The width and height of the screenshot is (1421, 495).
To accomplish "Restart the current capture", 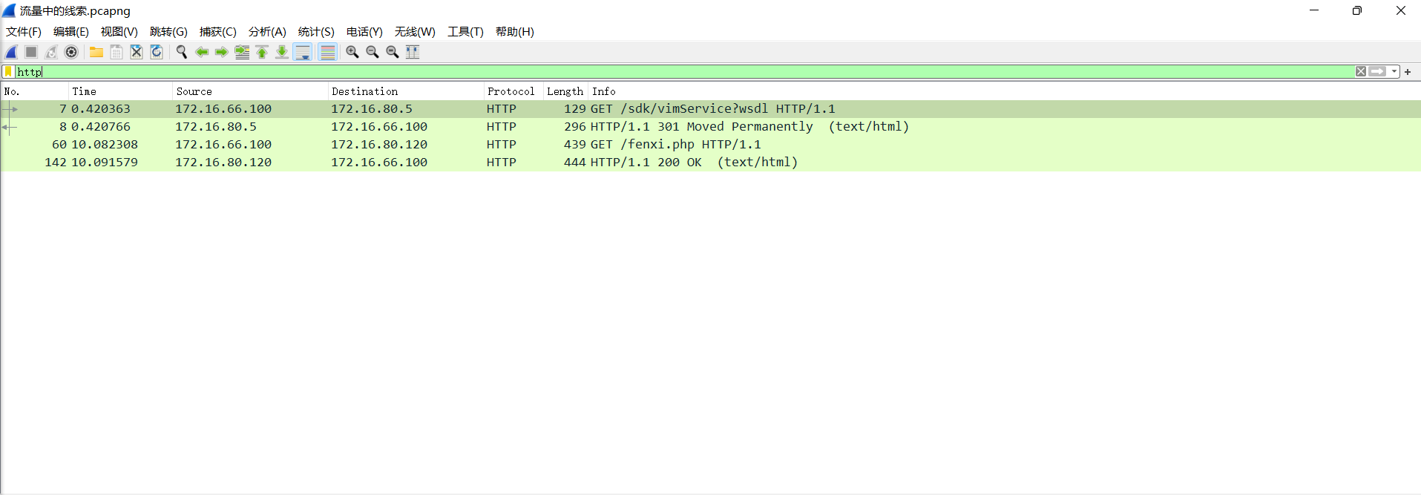I will tap(51, 52).
